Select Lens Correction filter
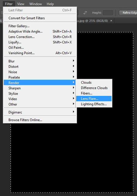The image size is (137, 196). point(40,37)
